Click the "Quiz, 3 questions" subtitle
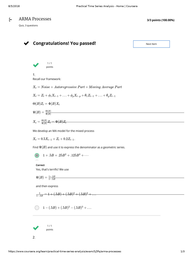Screen dimensions: 193x258 (28, 25)
